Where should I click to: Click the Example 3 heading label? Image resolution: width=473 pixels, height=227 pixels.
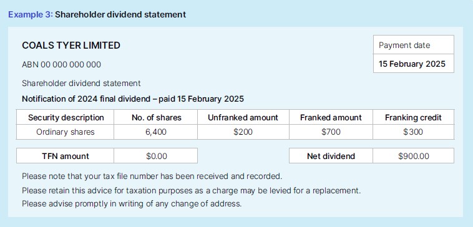pyautogui.click(x=31, y=14)
